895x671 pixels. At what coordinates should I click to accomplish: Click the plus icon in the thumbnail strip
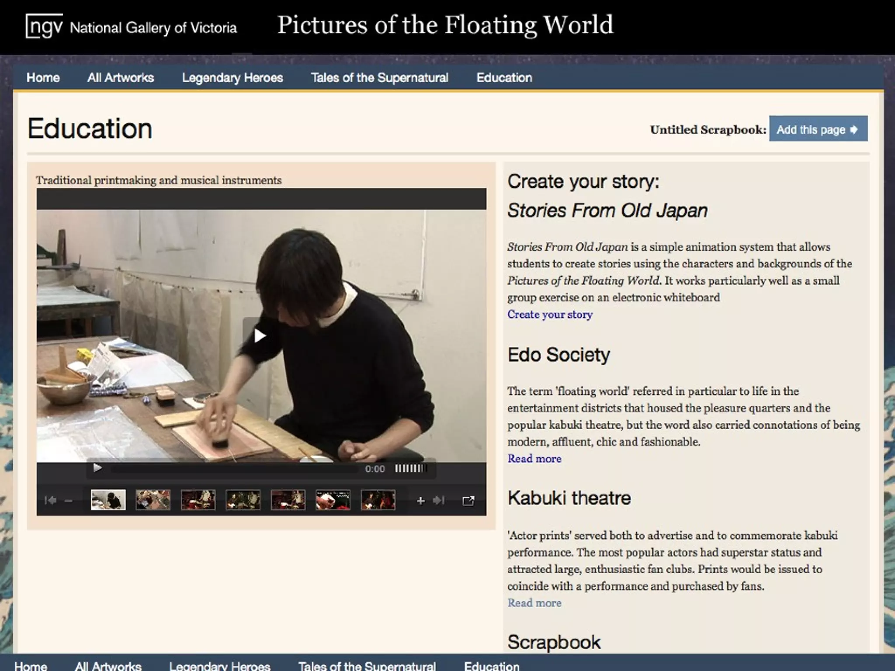tap(420, 501)
